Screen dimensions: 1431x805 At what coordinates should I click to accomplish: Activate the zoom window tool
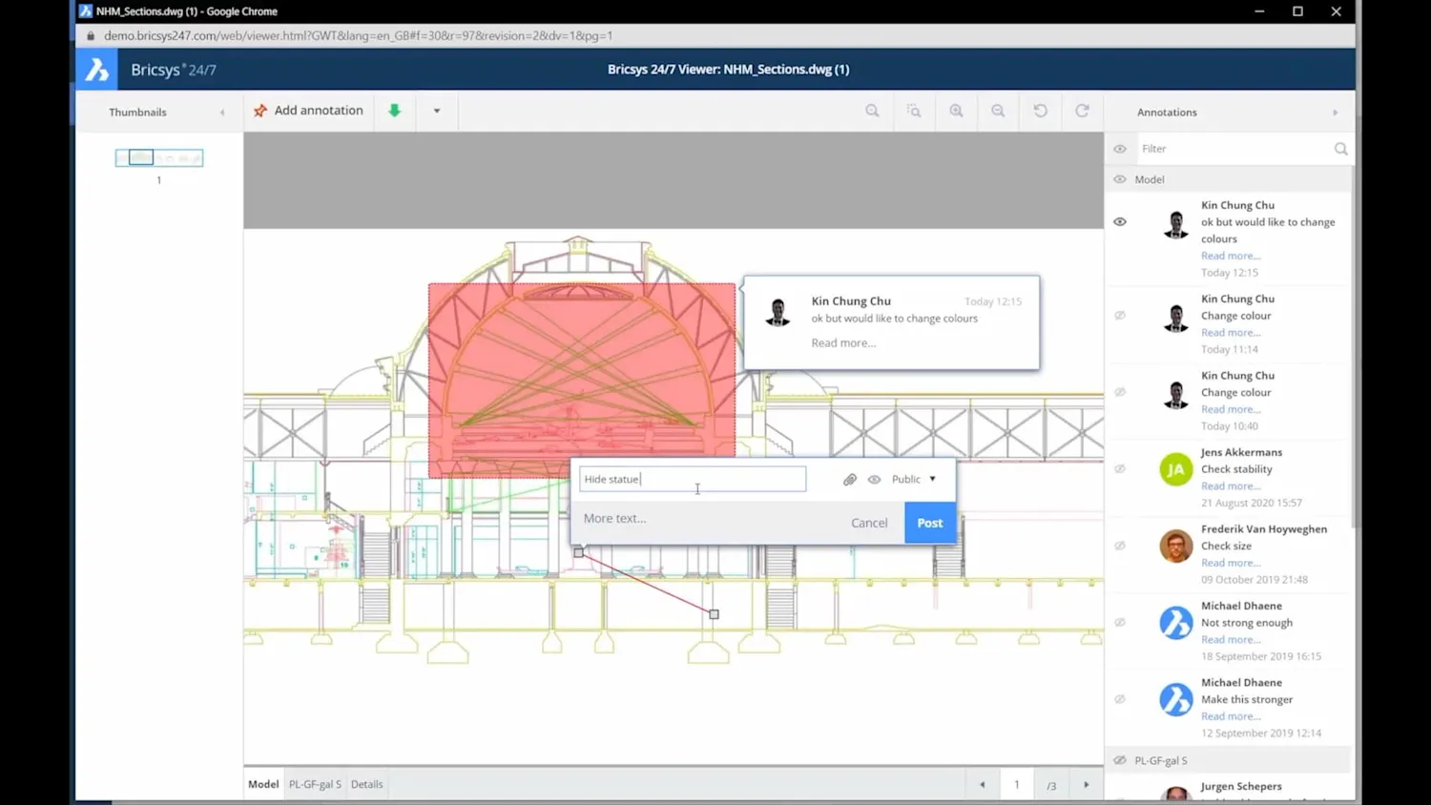pyautogui.click(x=913, y=111)
